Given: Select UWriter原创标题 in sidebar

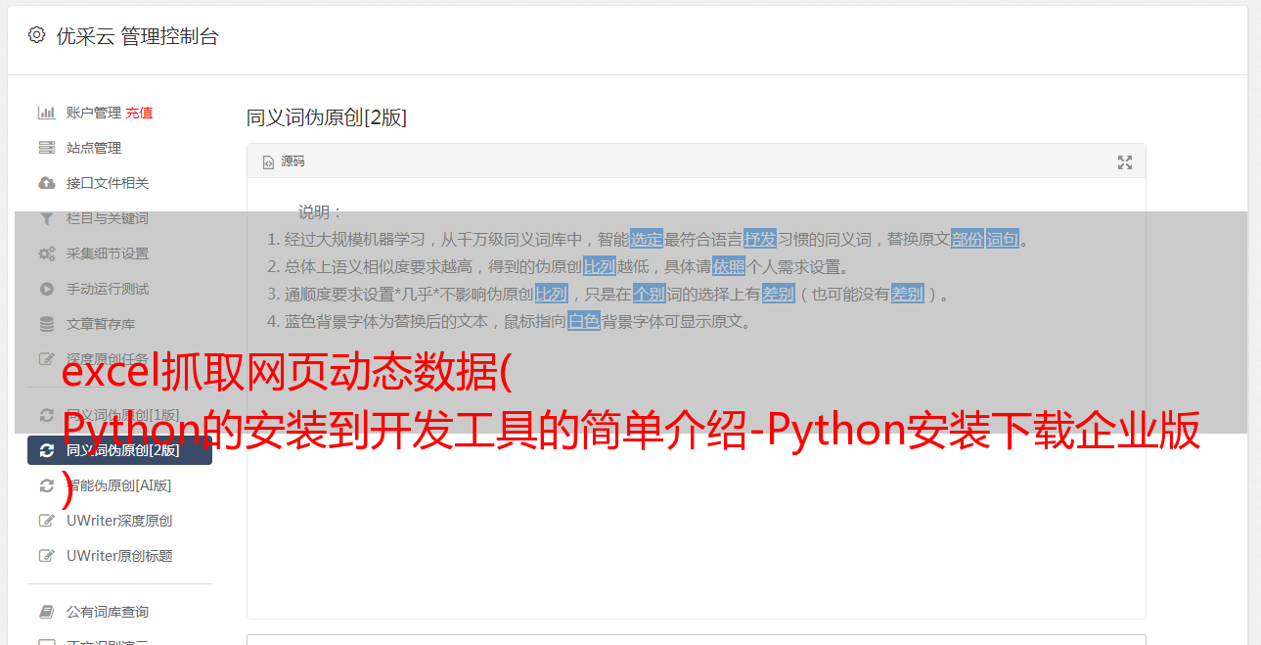Looking at the screenshot, I should (119, 556).
